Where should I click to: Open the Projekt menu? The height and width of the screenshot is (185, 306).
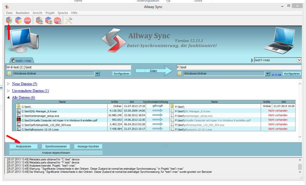click(50, 13)
